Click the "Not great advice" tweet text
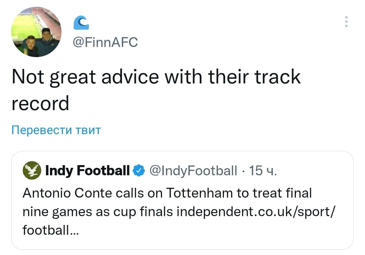This screenshot has width=365, height=255. (84, 77)
